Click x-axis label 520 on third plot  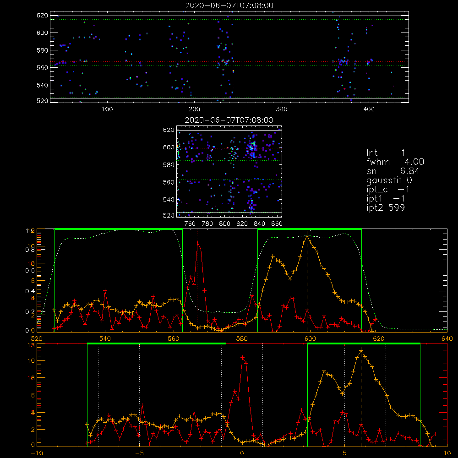click(x=37, y=338)
